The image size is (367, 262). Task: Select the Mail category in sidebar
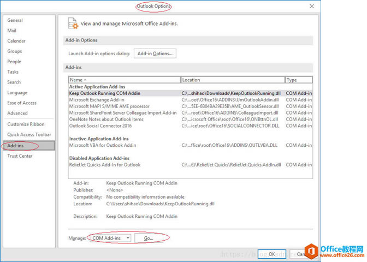tap(11, 31)
